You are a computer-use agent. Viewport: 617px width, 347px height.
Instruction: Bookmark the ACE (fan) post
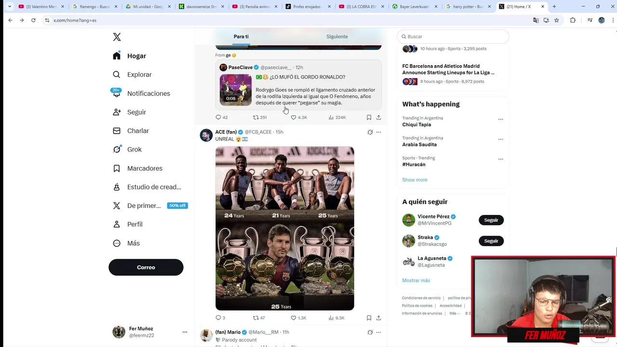pos(369,318)
